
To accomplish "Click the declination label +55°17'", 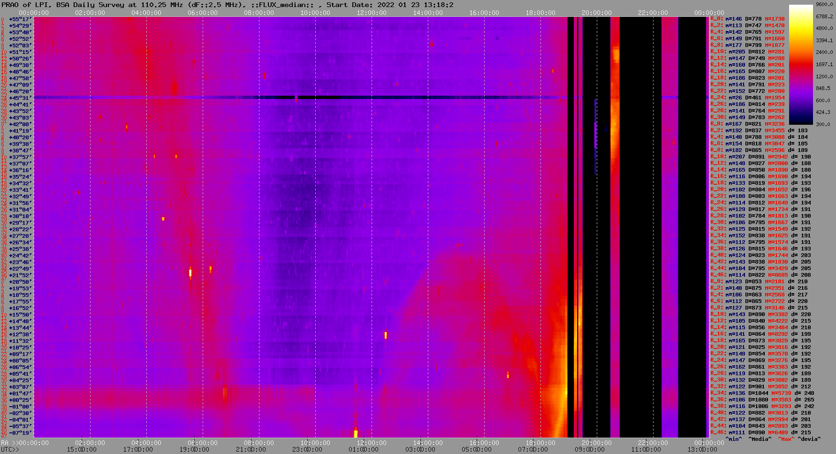I will (20, 19).
